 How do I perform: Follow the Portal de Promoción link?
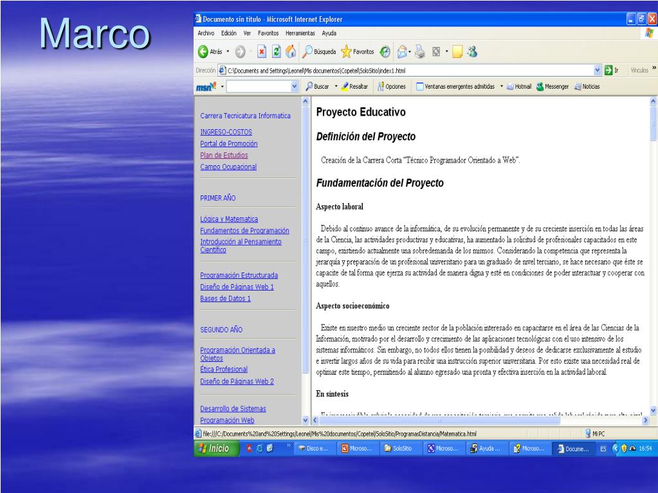tap(229, 144)
